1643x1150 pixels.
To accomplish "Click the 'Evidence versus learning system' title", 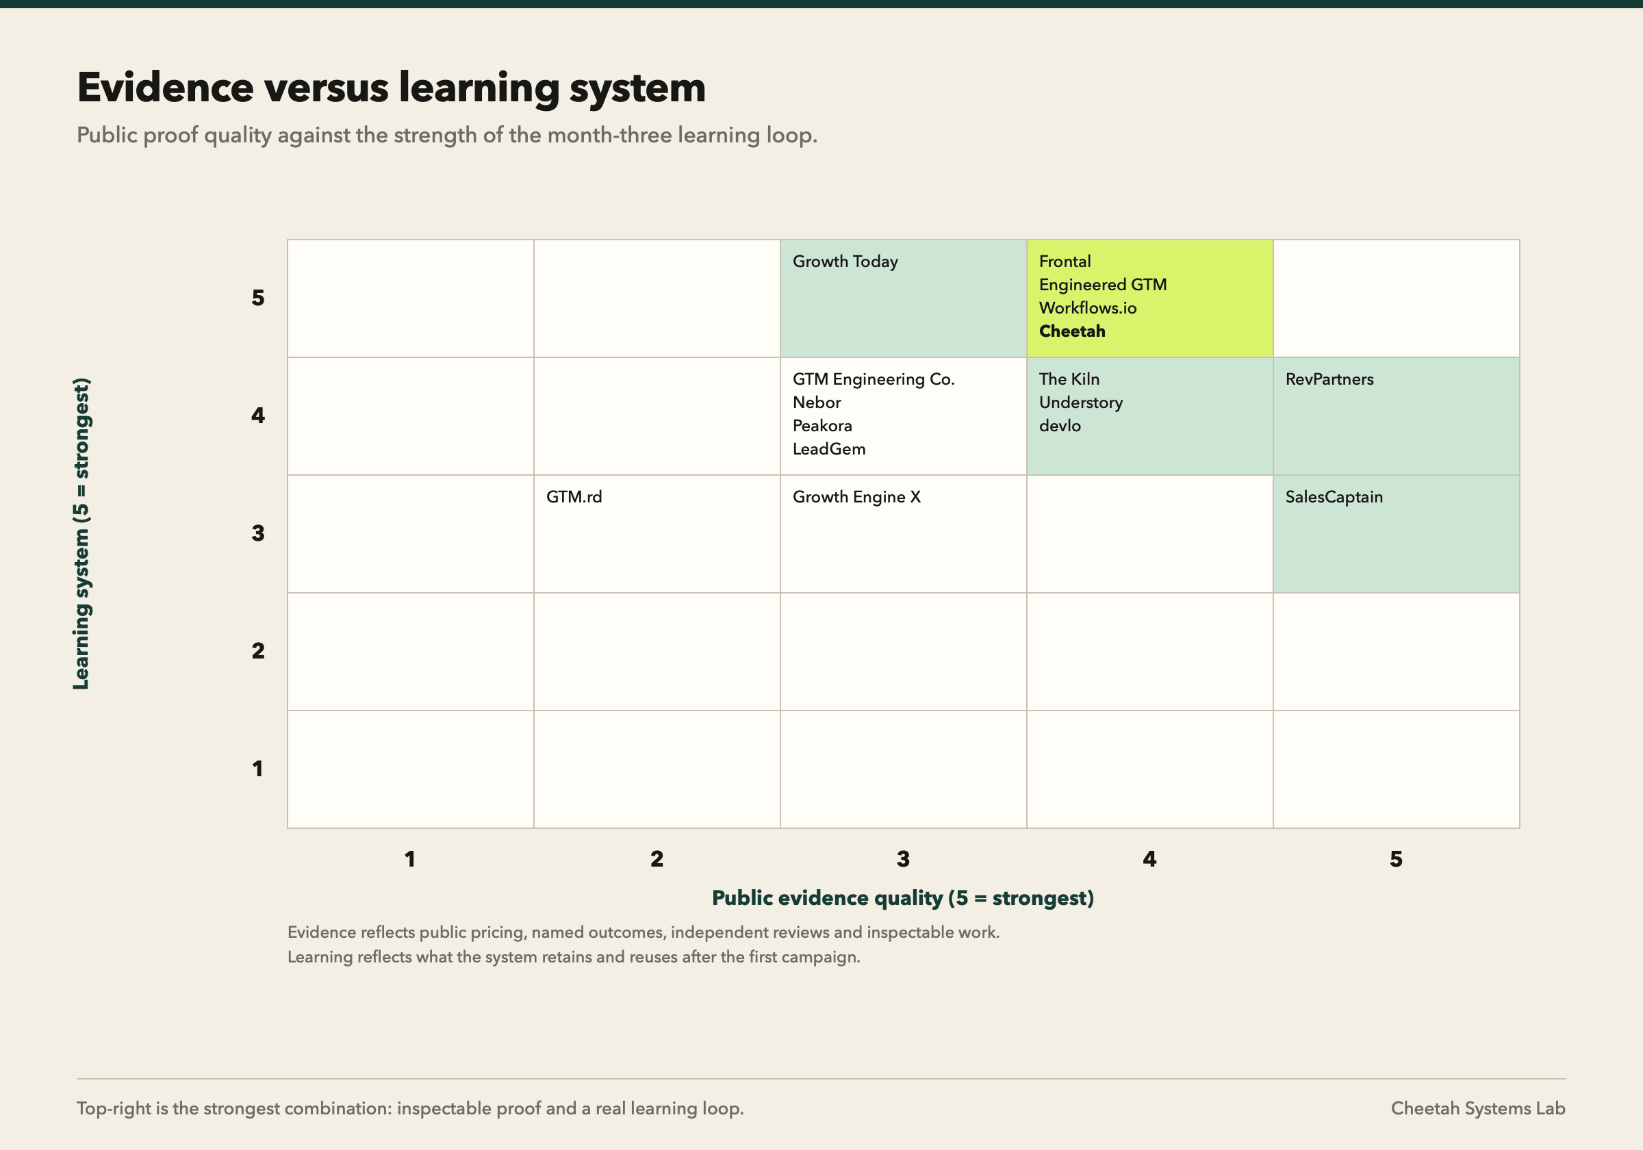I will [x=392, y=88].
